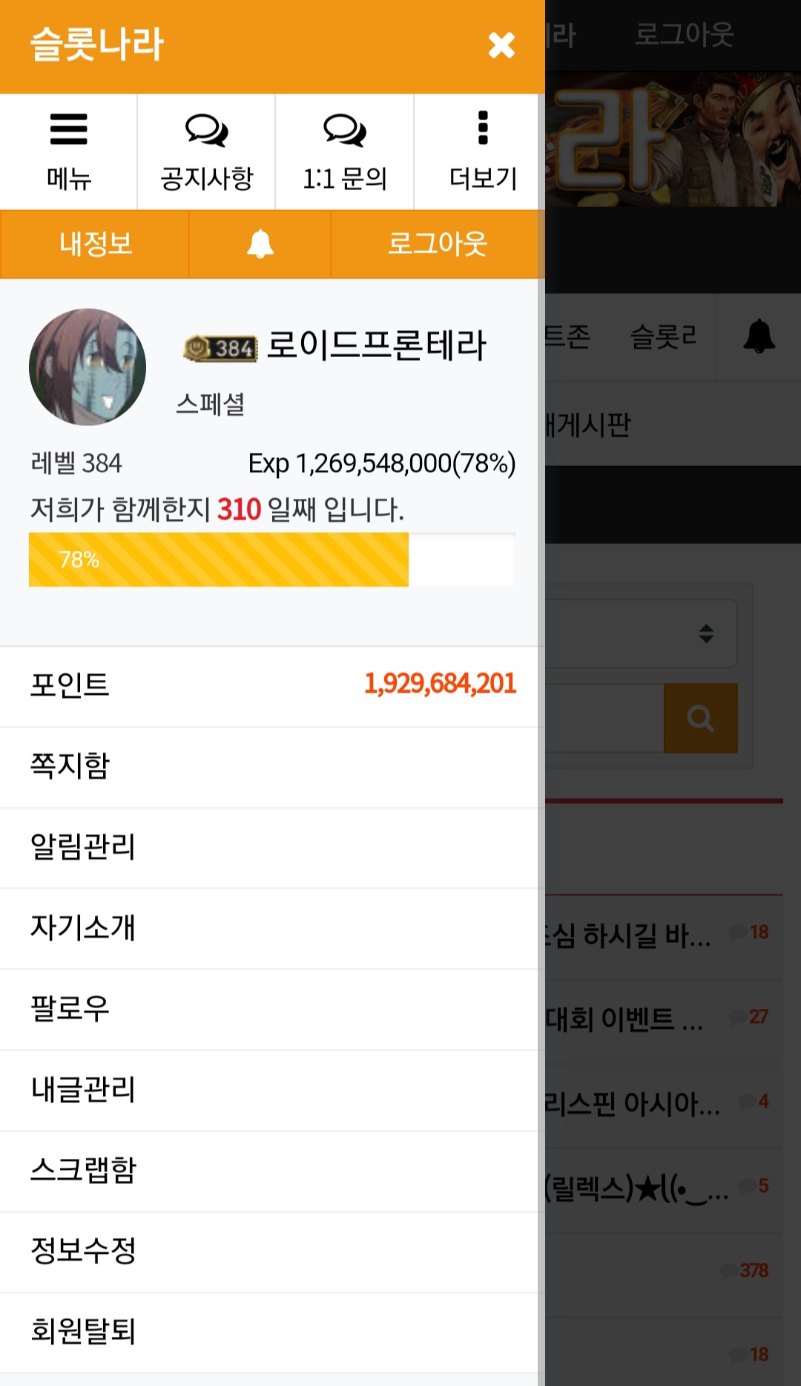Open the select dropdown arrows
Image resolution: width=801 pixels, height=1386 pixels.
[x=706, y=633]
